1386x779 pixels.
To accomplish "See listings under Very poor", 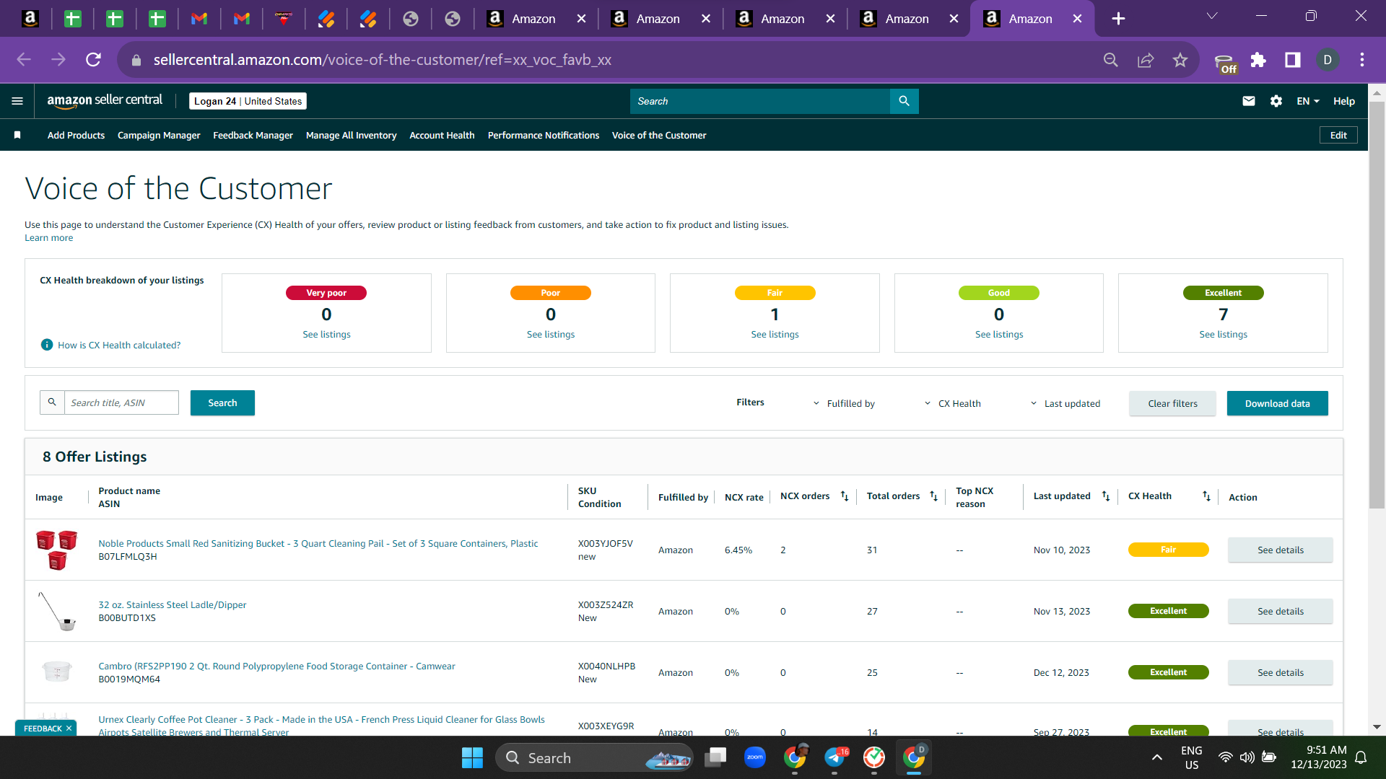I will 326,334.
